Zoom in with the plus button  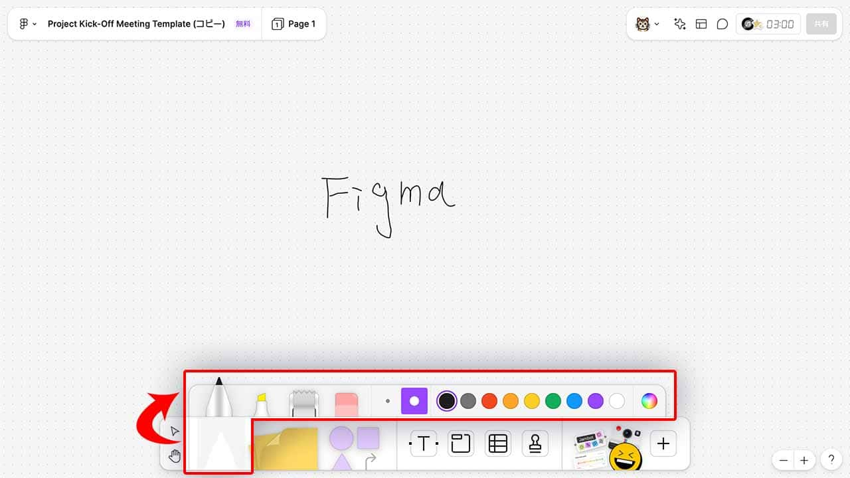click(804, 459)
